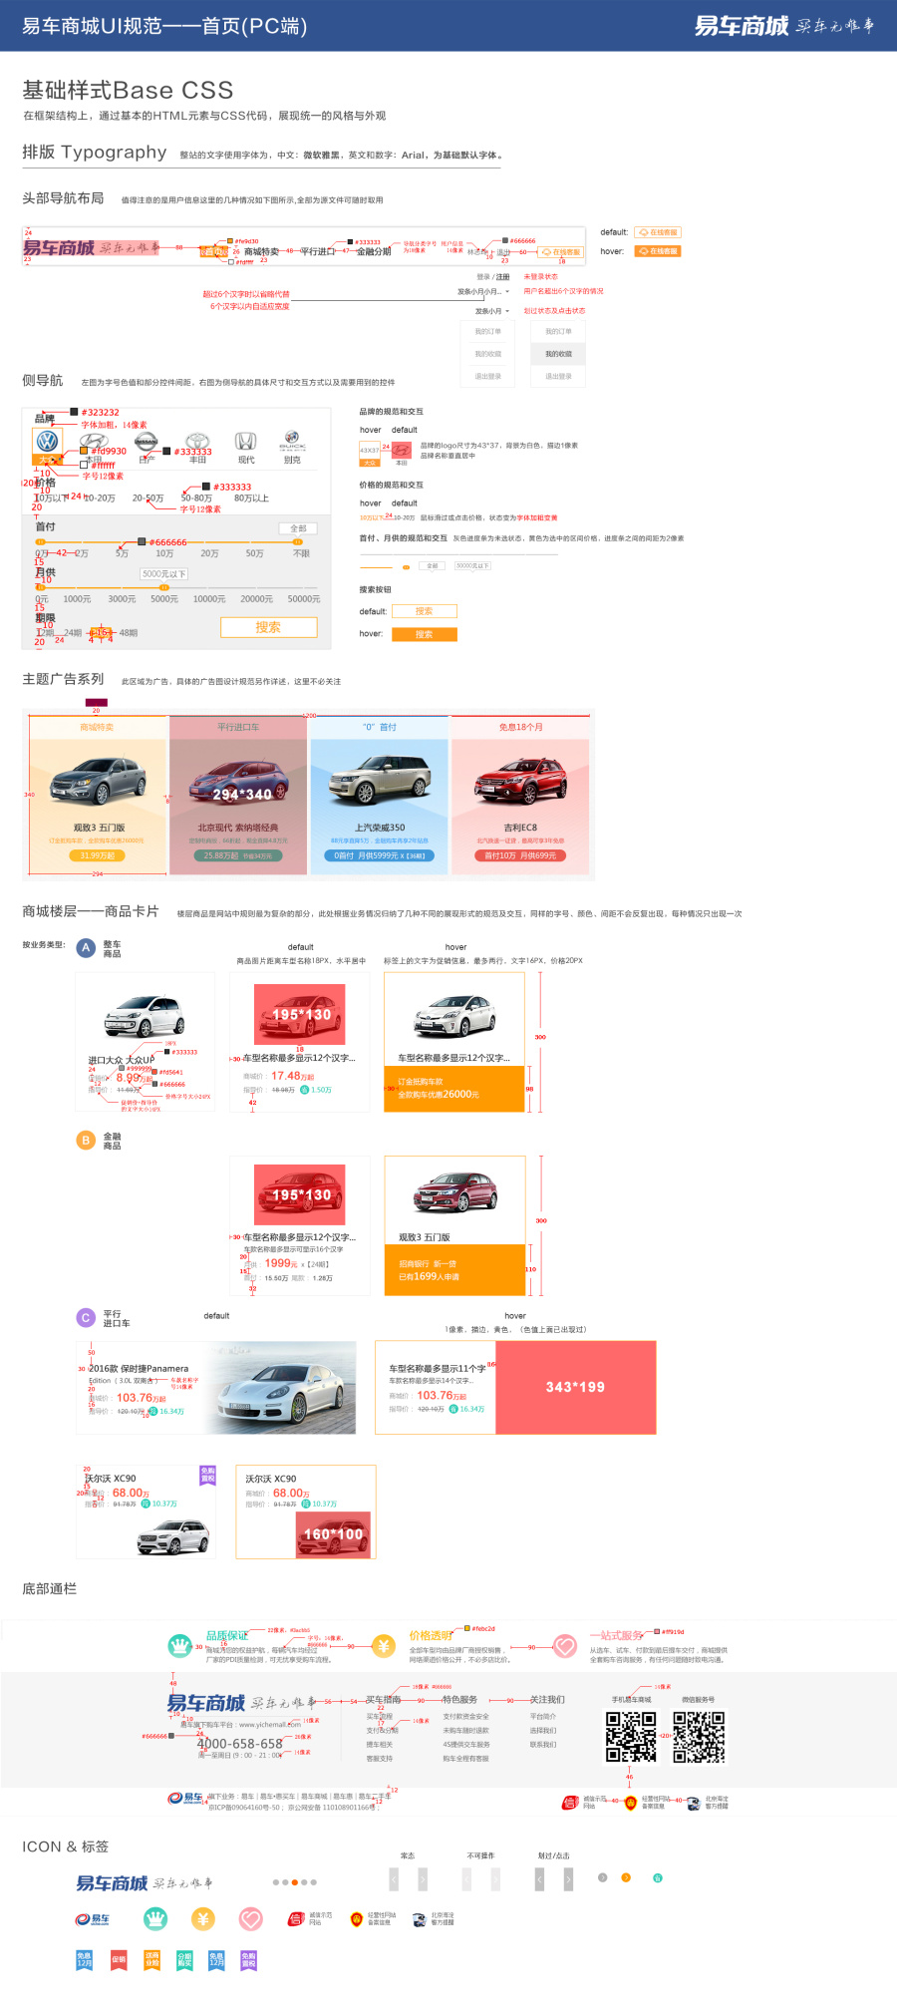
Task: Select the Volkswagen brand logo
Action: (x=47, y=441)
